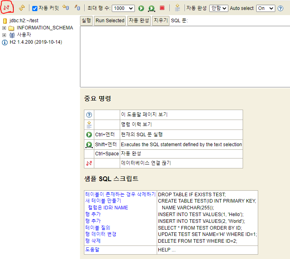The image size is (290, 259).
Task: Click the green run SQL icon
Action: [141, 8]
